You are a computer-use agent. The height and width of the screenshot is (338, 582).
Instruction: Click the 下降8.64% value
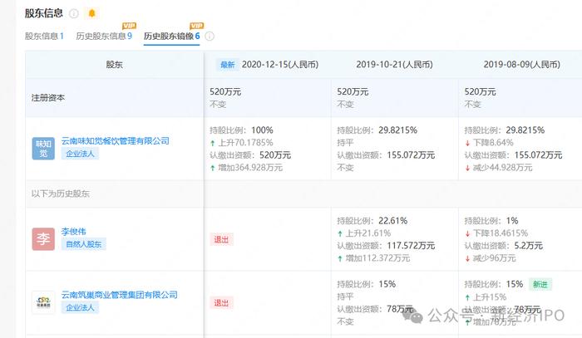489,143
